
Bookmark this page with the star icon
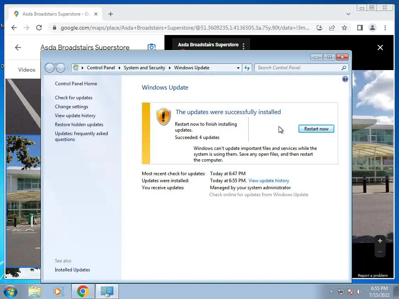point(344,28)
